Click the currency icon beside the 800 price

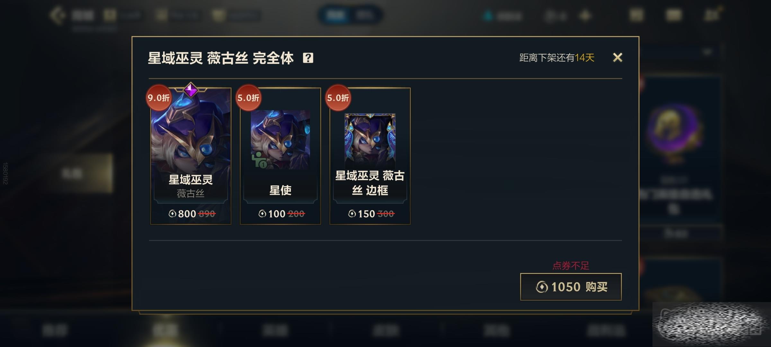173,214
